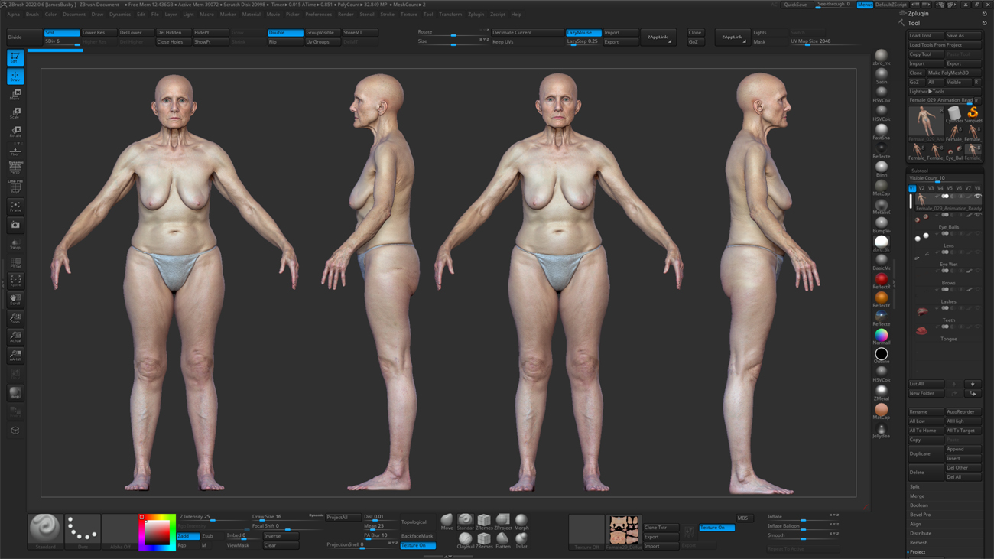Pick a color in the color picker square
994x559 pixels.
(x=158, y=531)
